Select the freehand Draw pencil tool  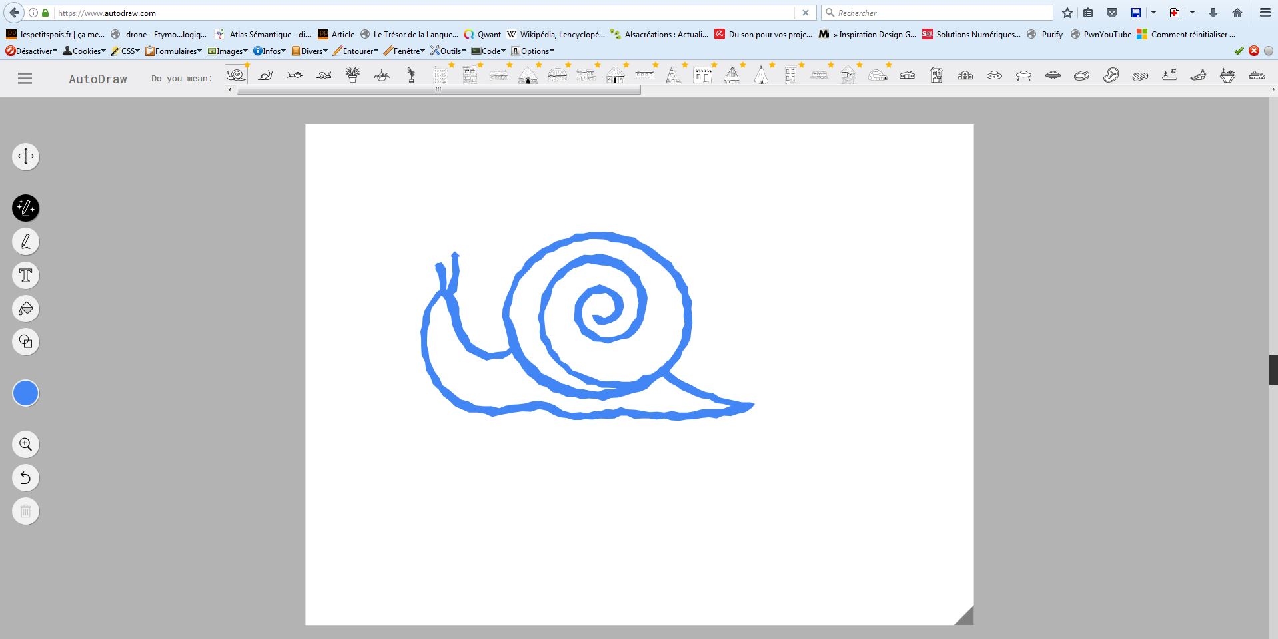26,242
